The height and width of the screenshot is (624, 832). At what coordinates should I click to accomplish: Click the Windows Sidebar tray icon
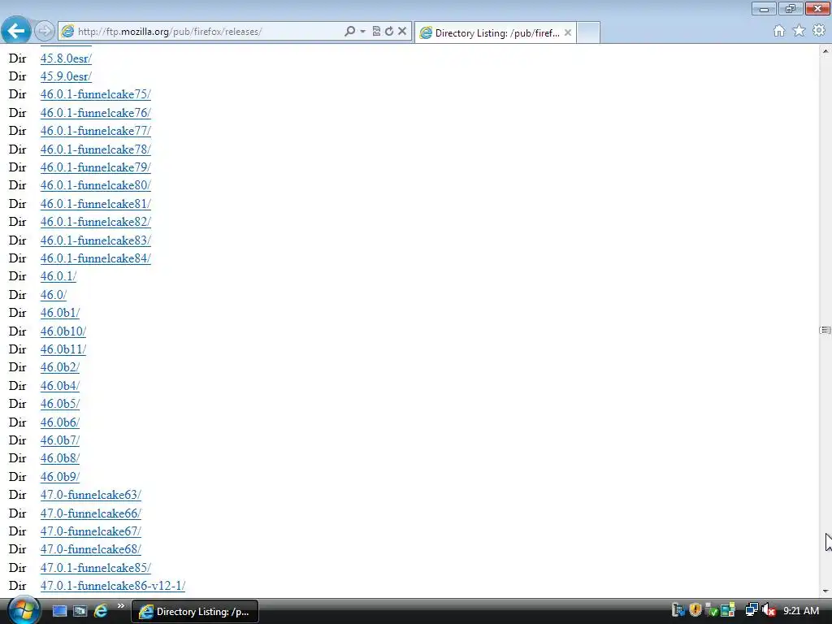tap(727, 611)
